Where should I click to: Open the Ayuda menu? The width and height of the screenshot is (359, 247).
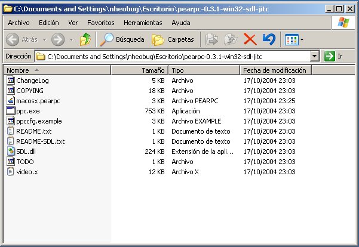tap(181, 23)
